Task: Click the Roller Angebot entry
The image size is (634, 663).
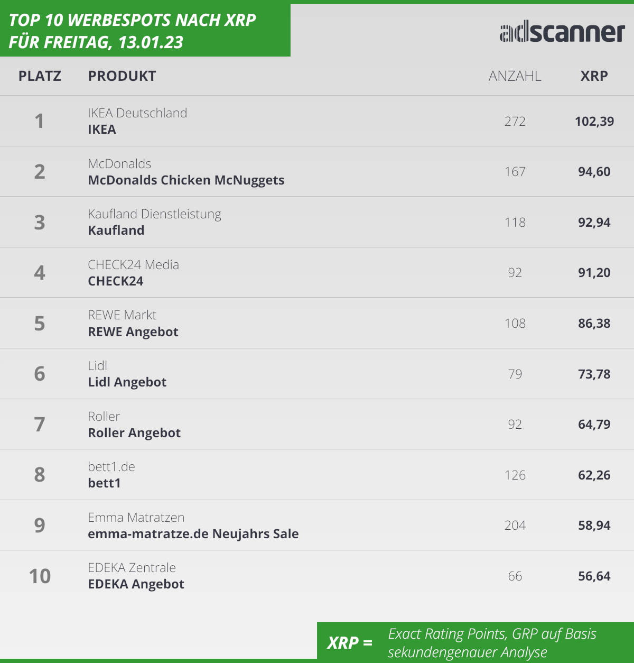Action: (134, 433)
